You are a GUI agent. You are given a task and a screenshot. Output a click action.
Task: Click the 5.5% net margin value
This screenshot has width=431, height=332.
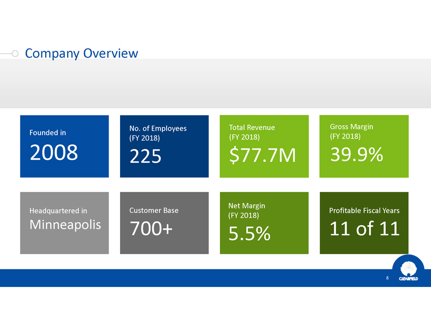point(249,233)
